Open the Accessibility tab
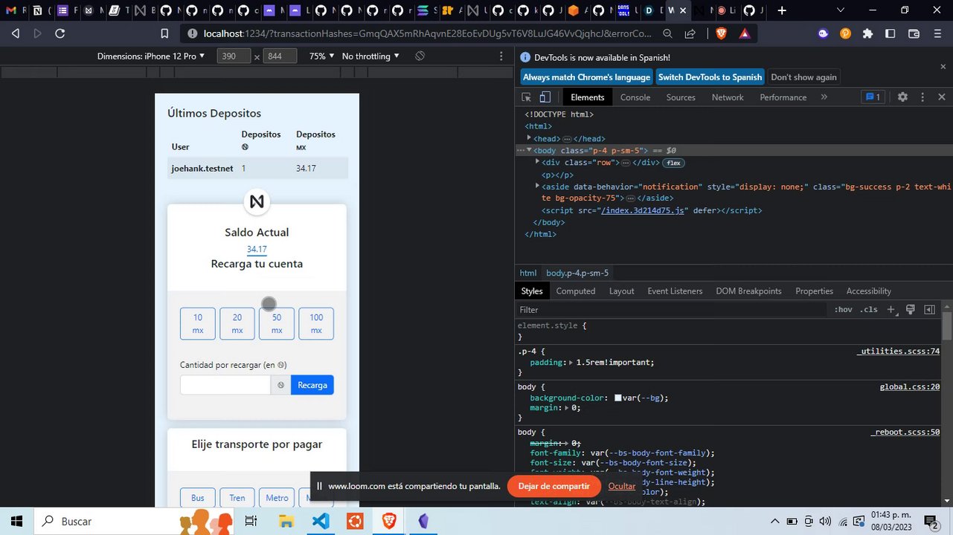953x535 pixels. (868, 291)
